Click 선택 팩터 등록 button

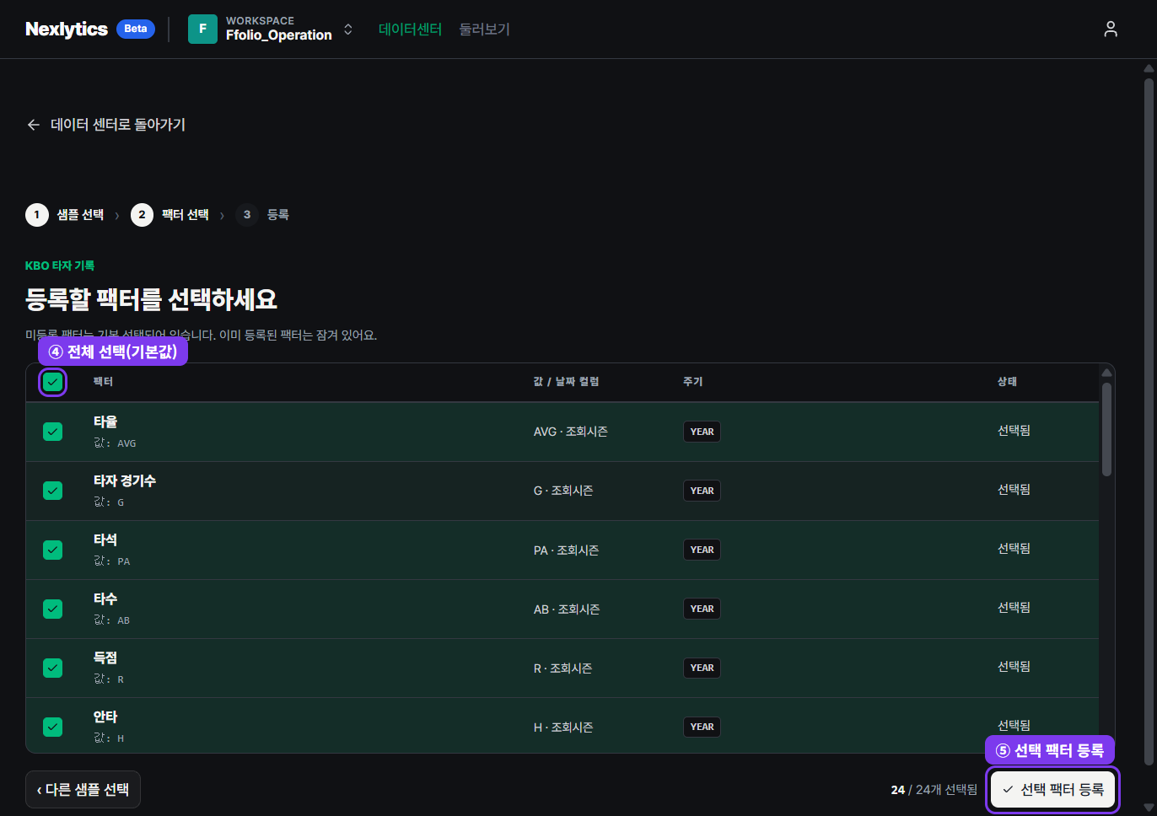pos(1052,790)
